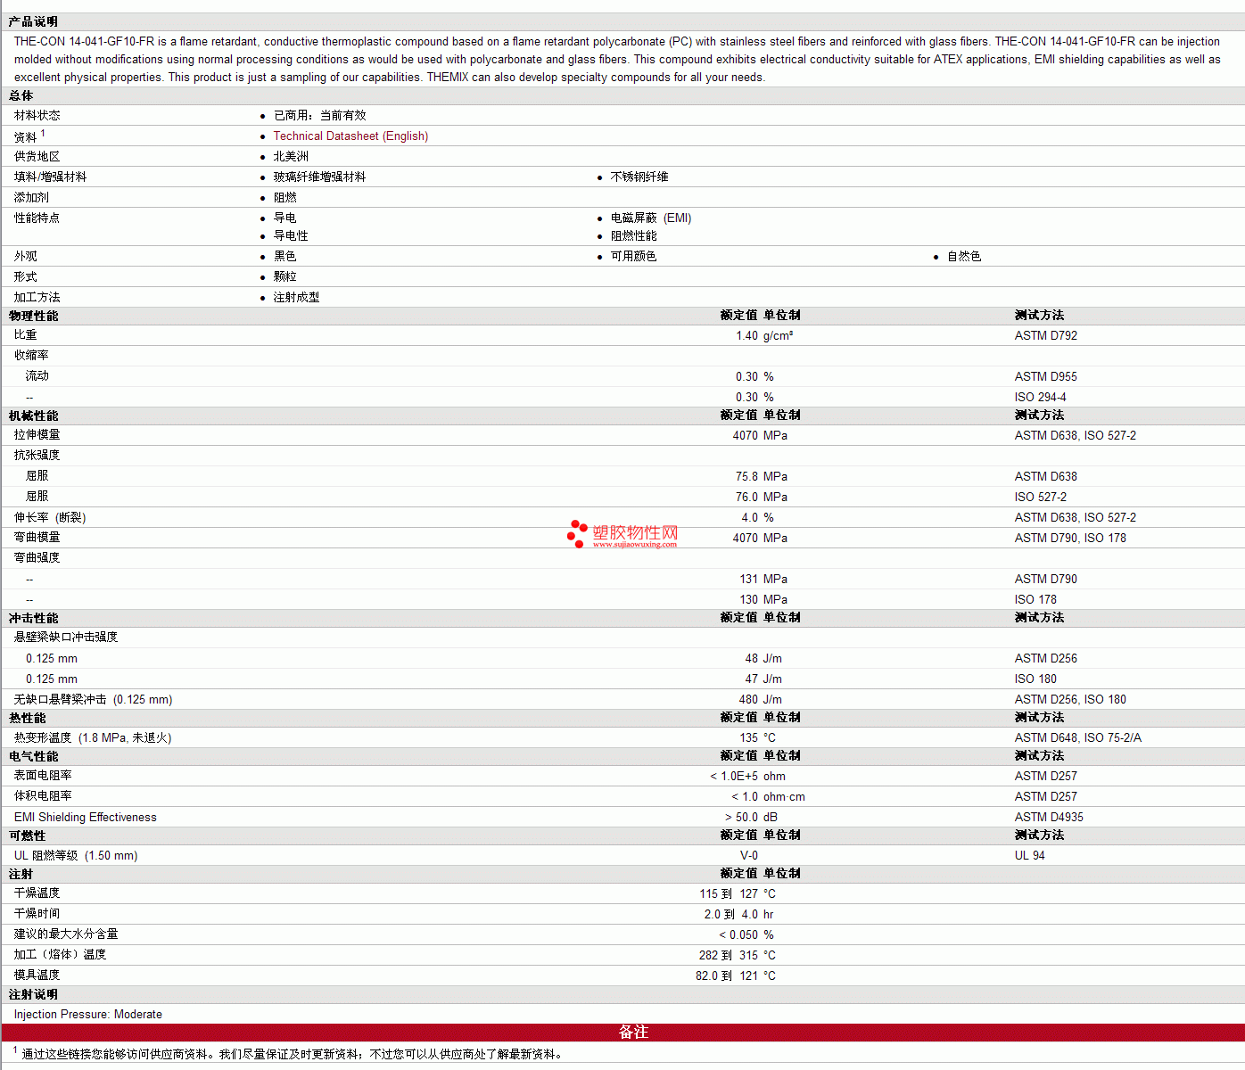Viewport: 1245px width, 1070px height.
Task: Click the UL 94 test method
Action: 1029,856
